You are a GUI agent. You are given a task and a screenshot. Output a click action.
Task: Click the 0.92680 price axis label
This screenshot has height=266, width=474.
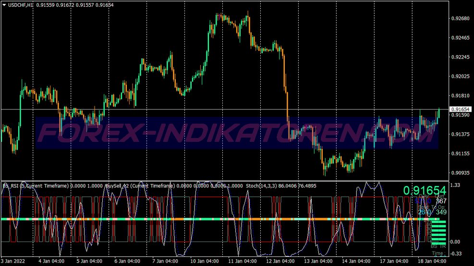(459, 18)
